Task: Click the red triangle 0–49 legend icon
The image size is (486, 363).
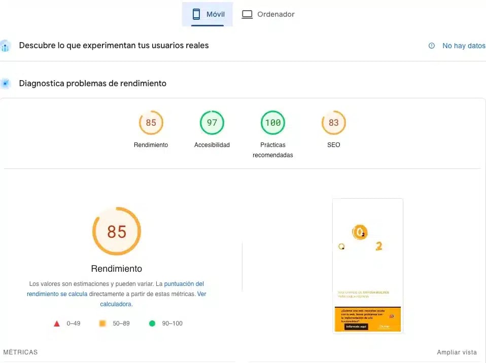Action: pos(57,323)
